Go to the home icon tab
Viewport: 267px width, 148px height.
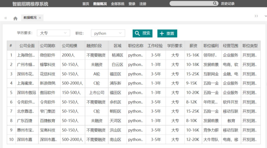[x=15, y=18]
